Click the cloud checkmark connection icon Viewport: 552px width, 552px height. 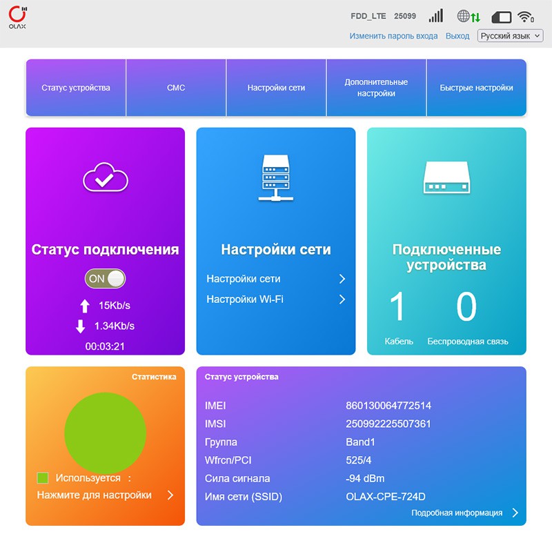(106, 179)
